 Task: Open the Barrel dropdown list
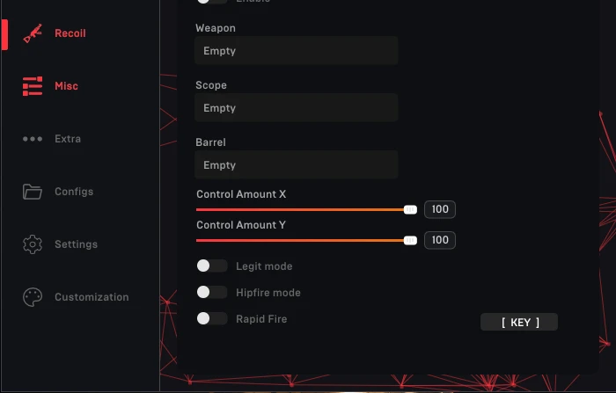(297, 165)
